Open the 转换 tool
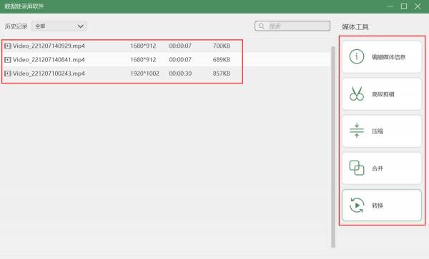Viewport: 429px width, 259px height. 382,205
